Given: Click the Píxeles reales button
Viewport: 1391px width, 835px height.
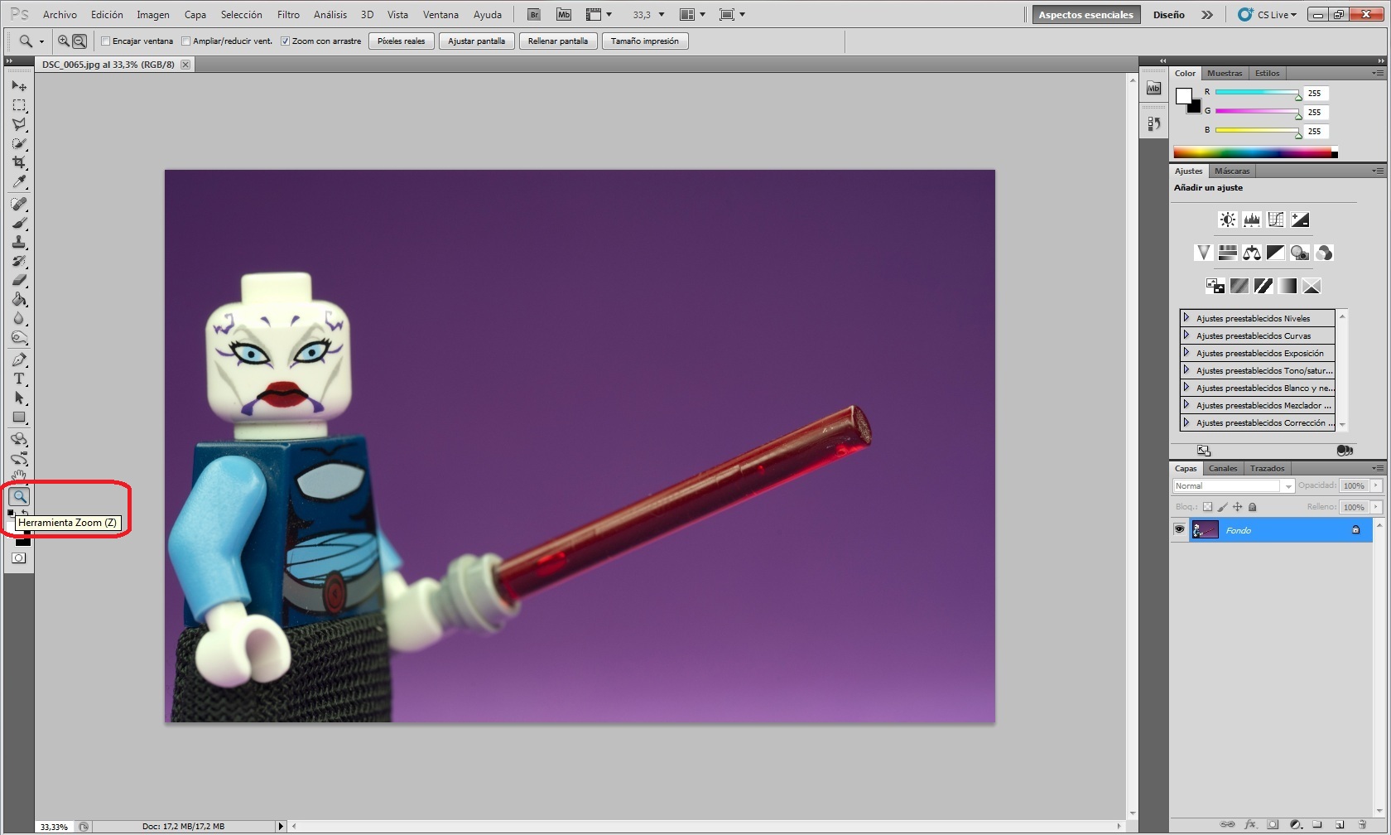Looking at the screenshot, I should (401, 41).
